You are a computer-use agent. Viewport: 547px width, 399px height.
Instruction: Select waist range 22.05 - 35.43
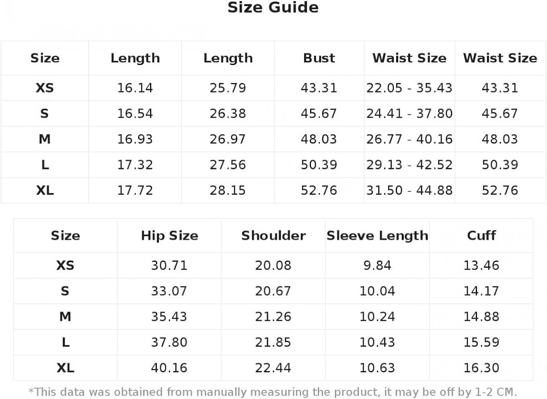tap(409, 88)
